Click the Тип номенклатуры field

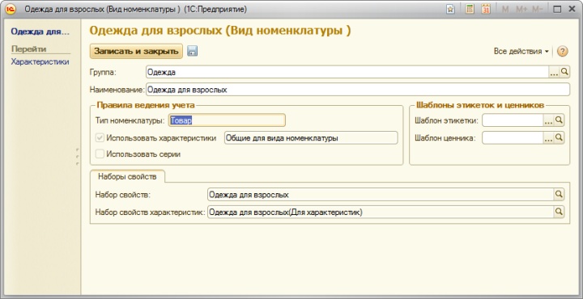pyautogui.click(x=227, y=120)
